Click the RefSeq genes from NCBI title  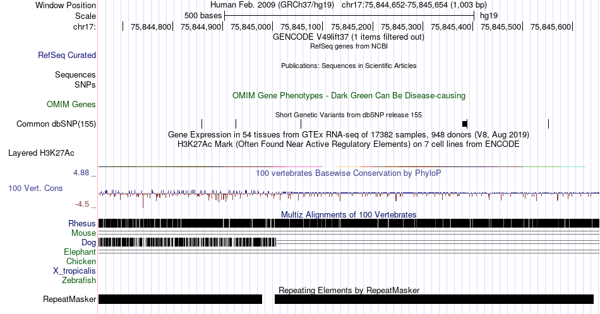click(349, 46)
